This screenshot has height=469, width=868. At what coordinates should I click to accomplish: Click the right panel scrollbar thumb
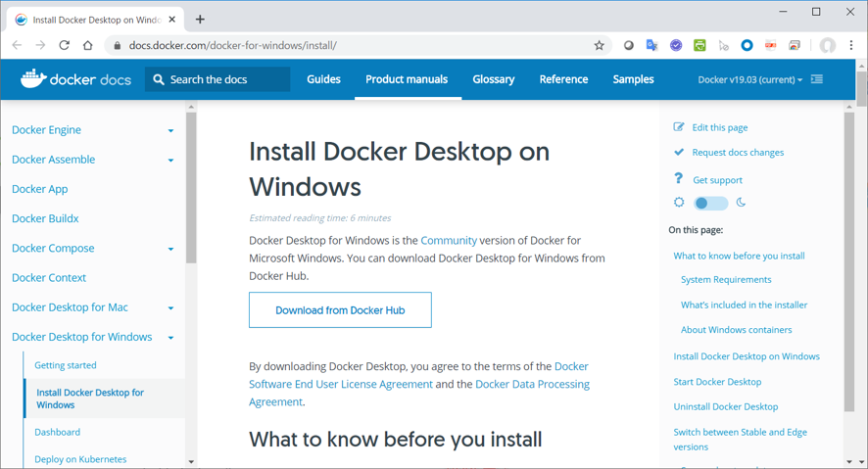(x=849, y=262)
